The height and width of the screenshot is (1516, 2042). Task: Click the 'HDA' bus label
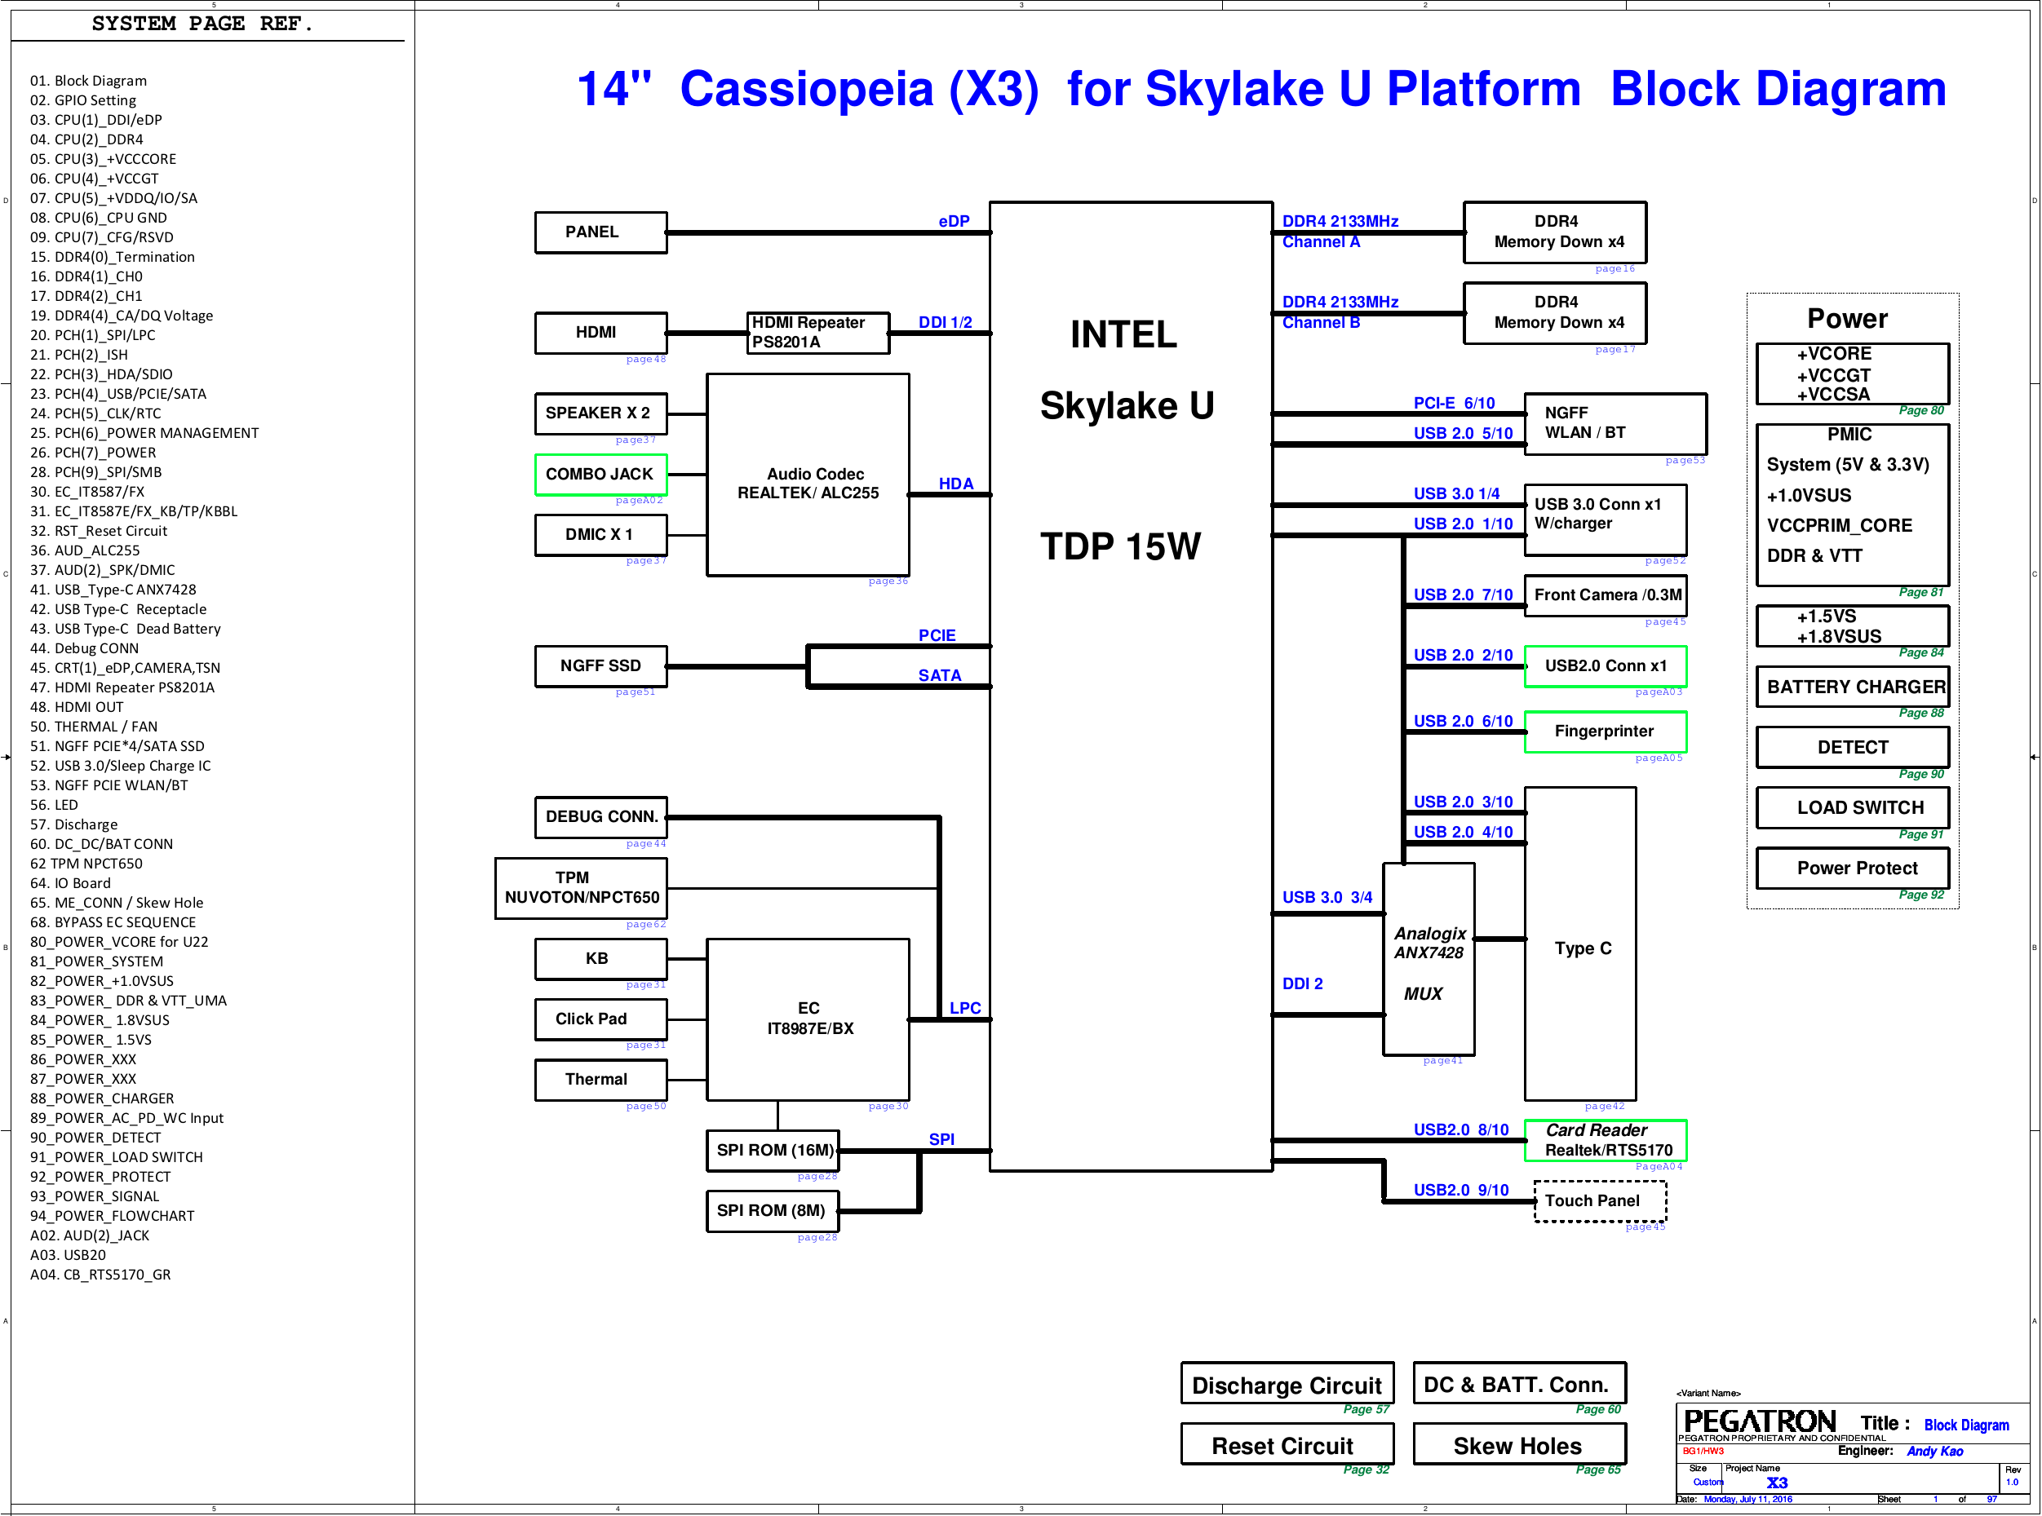coord(956,484)
